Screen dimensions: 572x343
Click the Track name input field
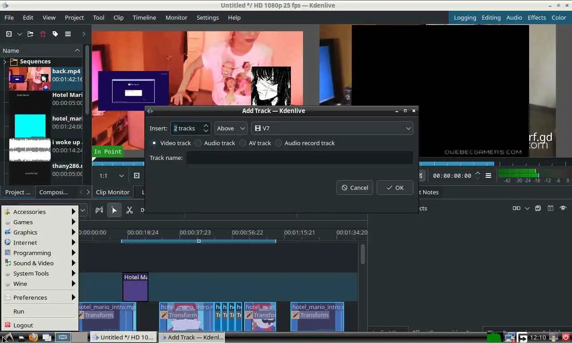point(299,158)
